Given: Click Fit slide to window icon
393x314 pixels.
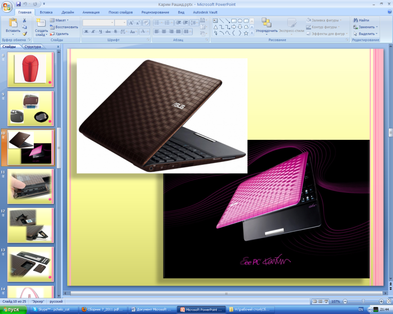Looking at the screenshot, I should coord(389,301).
